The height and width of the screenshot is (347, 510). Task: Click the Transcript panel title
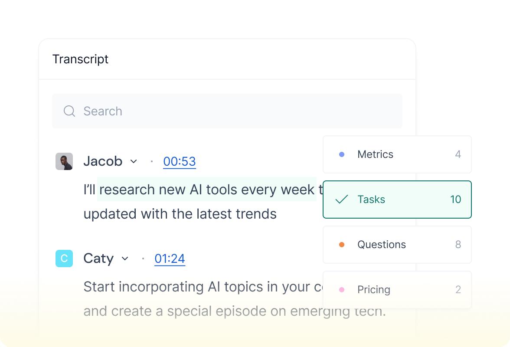(80, 59)
